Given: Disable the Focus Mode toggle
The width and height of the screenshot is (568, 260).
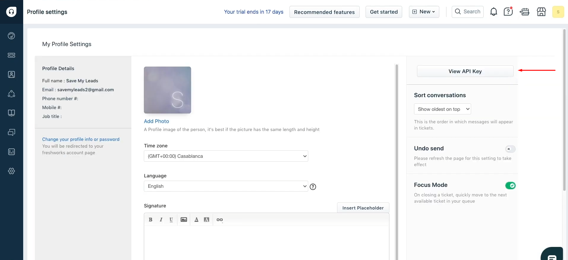Looking at the screenshot, I should 510,185.
